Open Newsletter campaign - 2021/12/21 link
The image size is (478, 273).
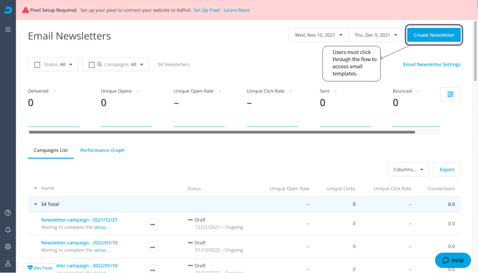pyautogui.click(x=79, y=220)
